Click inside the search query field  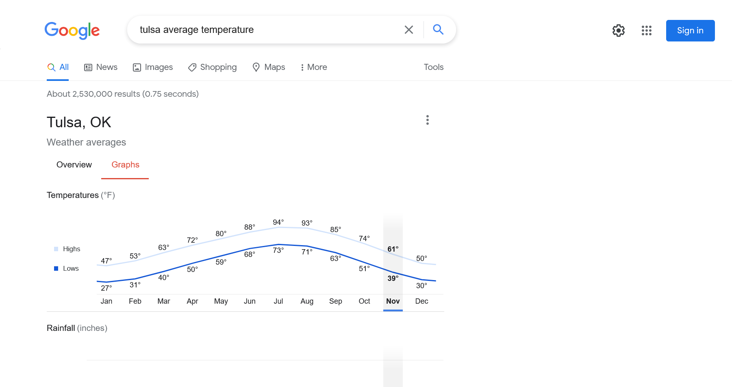click(264, 30)
